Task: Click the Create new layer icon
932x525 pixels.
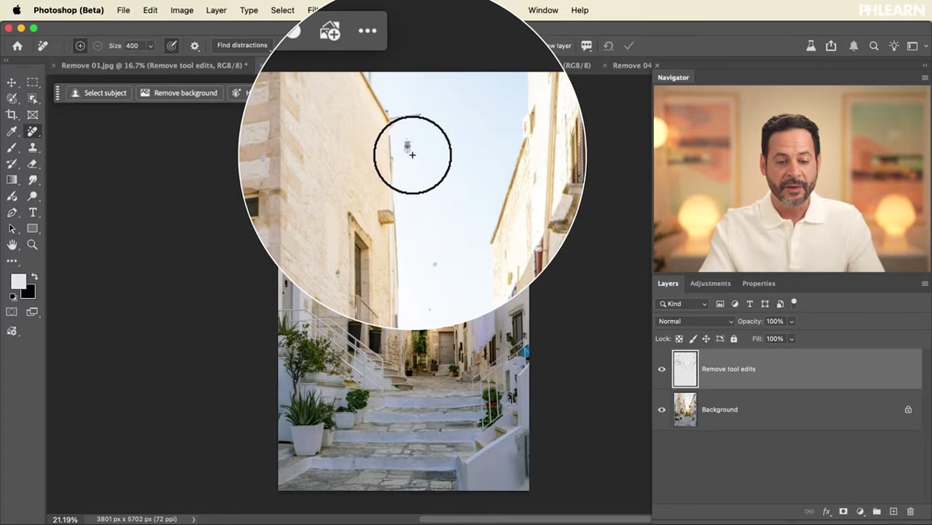Action: [x=893, y=512]
